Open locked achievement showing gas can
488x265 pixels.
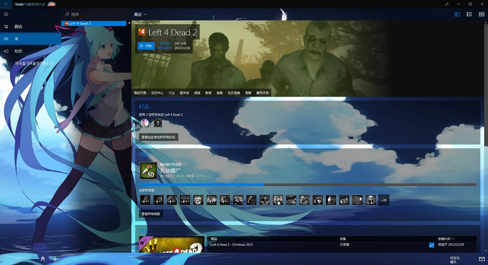(x=251, y=200)
